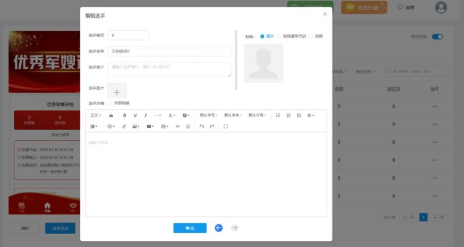The image size is (464, 247).
Task: Select the 图片 cover radio option
Action: pyautogui.click(x=262, y=36)
